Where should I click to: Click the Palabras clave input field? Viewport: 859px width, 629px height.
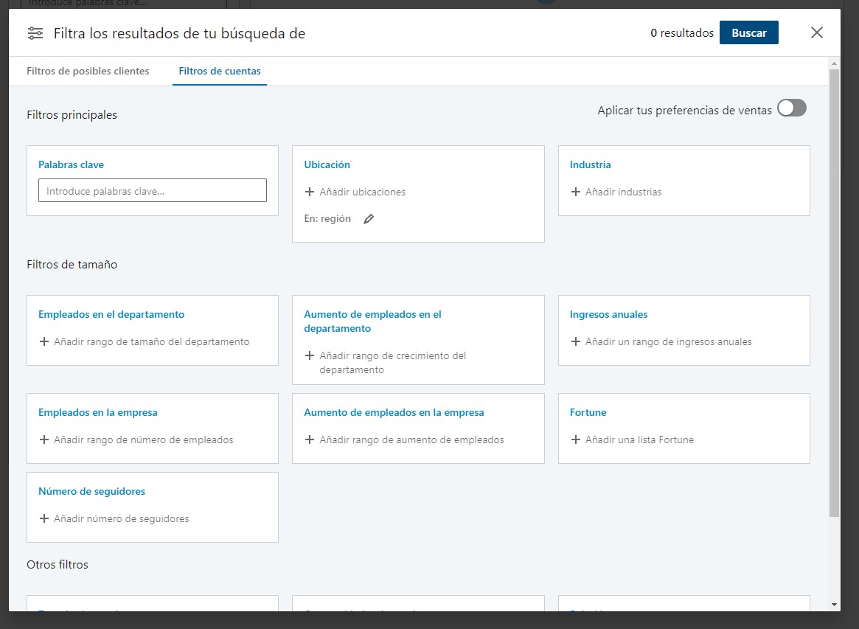click(x=153, y=191)
